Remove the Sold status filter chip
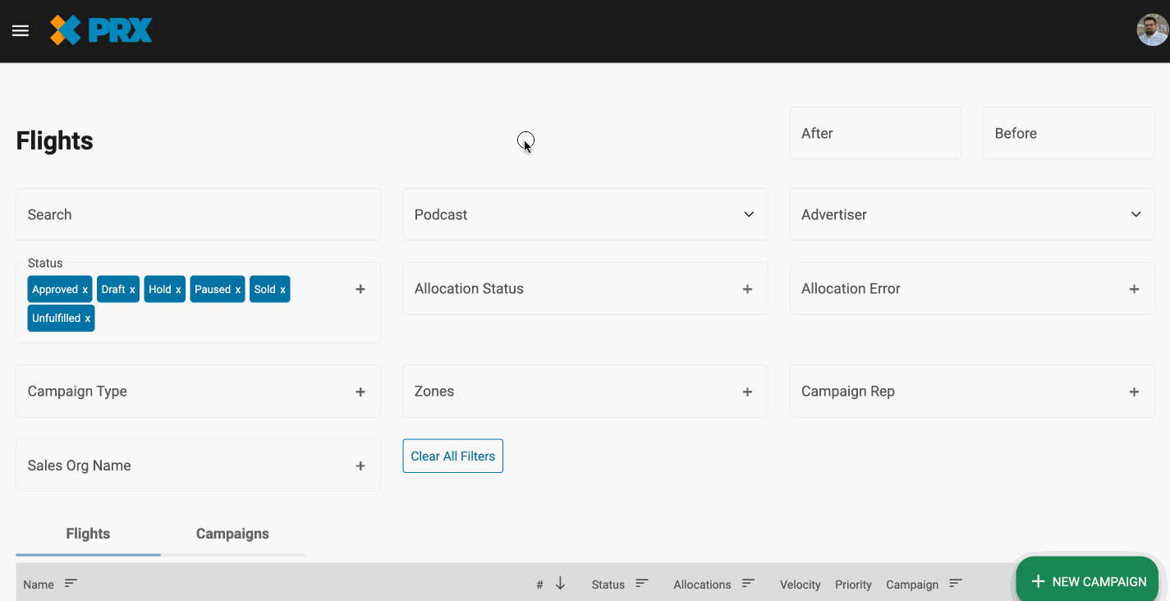The image size is (1170, 601). [x=283, y=289]
